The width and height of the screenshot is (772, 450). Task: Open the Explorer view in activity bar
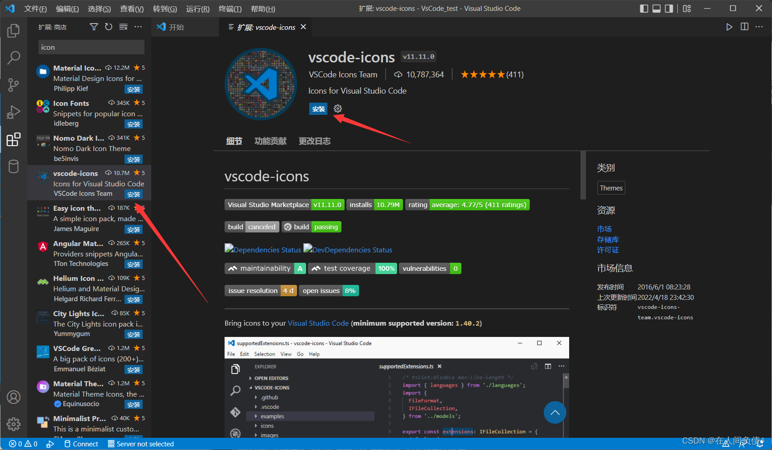(14, 31)
